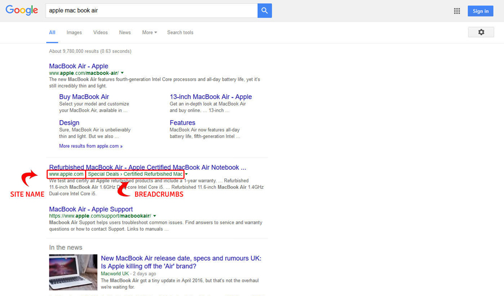This screenshot has width=504, height=296.
Task: Click the MacBook news article thumbnail
Action: (x=73, y=272)
